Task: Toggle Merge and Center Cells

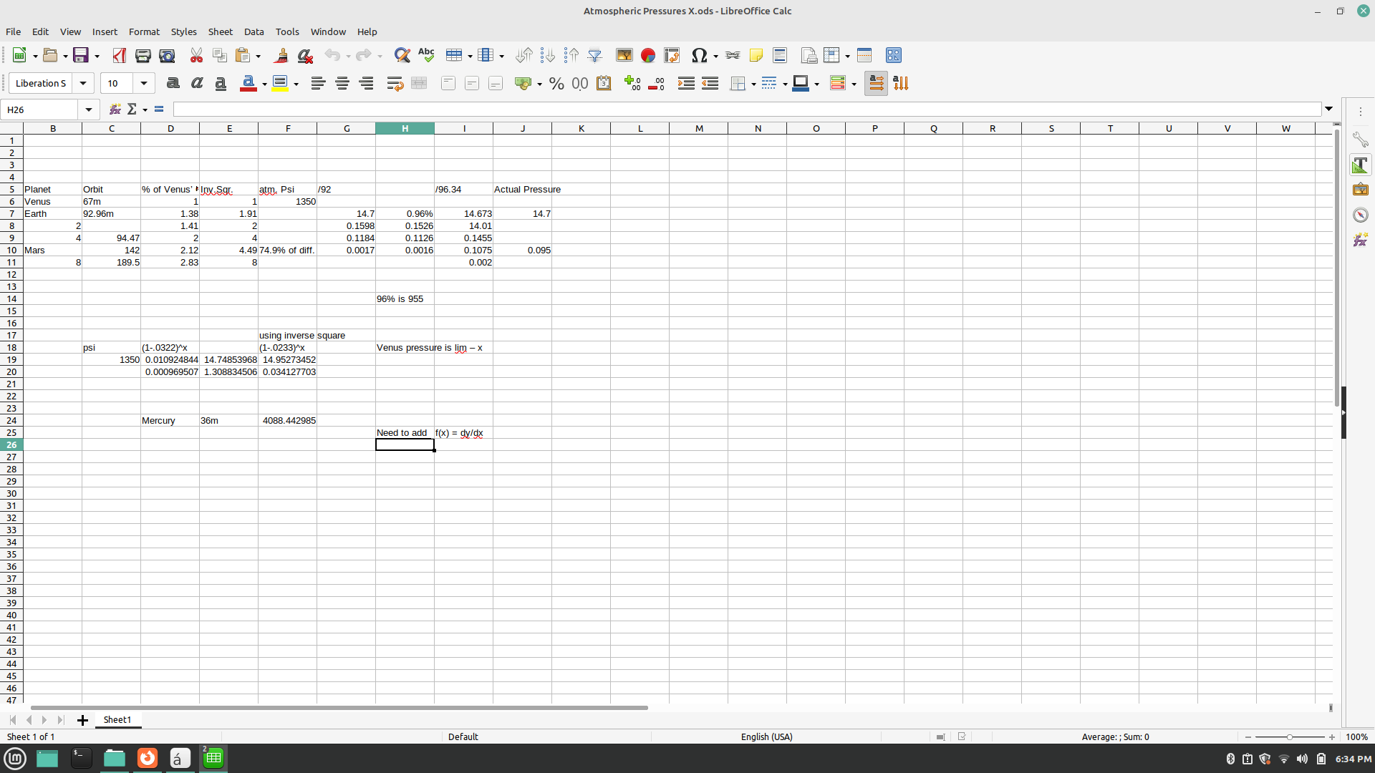Action: pyautogui.click(x=419, y=84)
